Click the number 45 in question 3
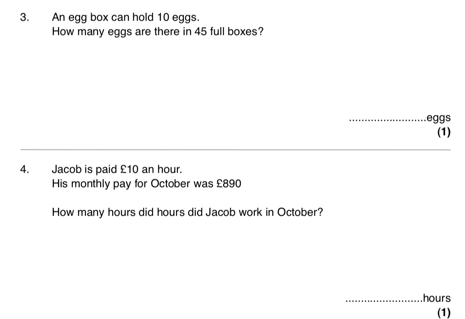465x319 pixels. pos(200,32)
